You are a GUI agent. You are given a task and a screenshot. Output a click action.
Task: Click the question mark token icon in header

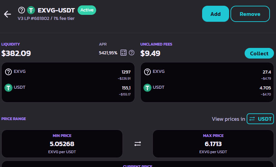point(22,10)
